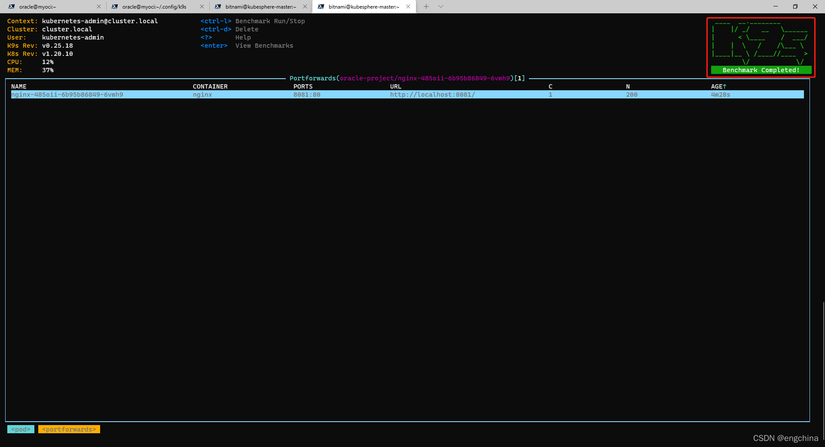This screenshot has height=447, width=825.
Task: Click the PowerShell icon on the active tab
Action: click(321, 6)
